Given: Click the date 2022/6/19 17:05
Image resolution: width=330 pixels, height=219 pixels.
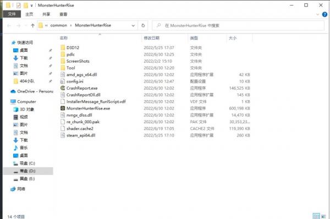Looking at the screenshot, I should click(159, 128).
